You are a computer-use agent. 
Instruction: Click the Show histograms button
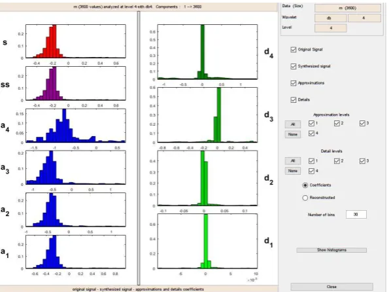point(331,250)
